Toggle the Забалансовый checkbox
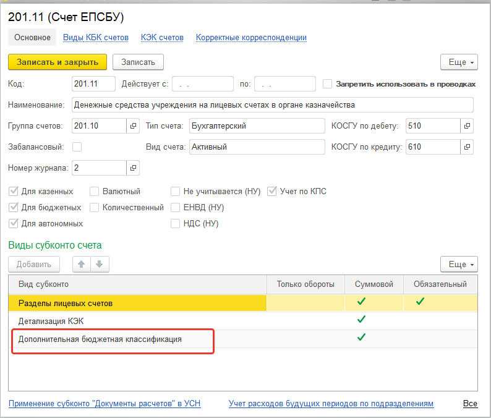 click(x=77, y=147)
